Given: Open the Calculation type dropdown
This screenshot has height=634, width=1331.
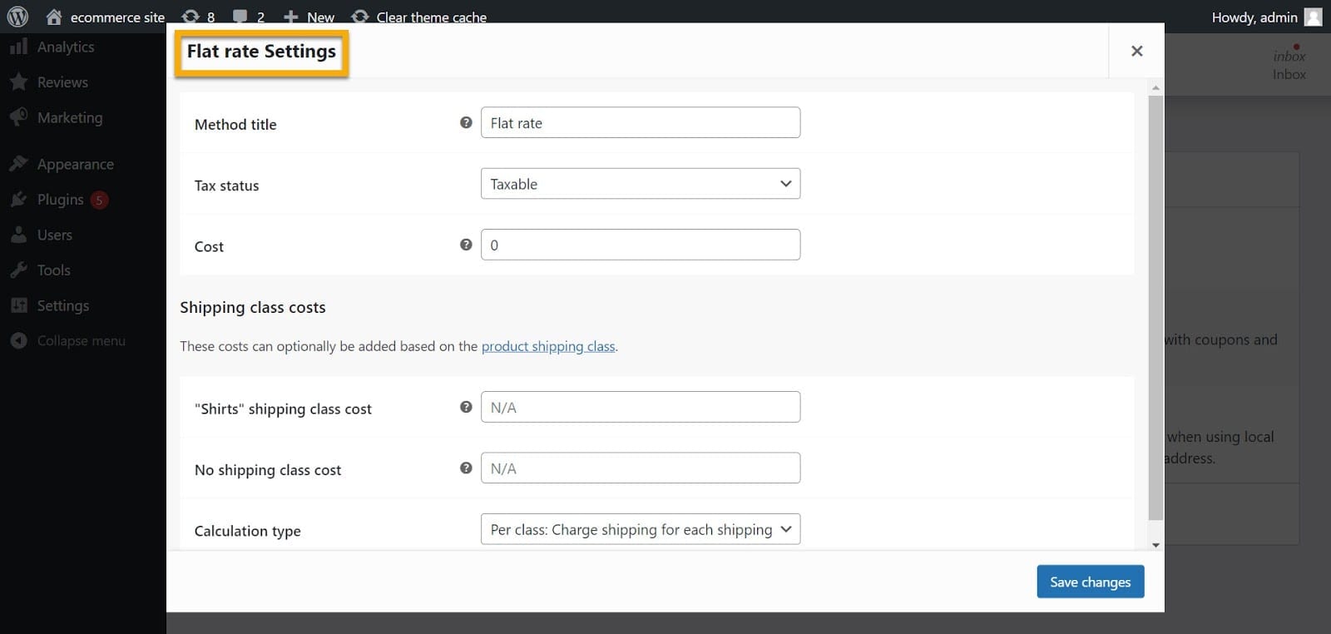Looking at the screenshot, I should (641, 529).
